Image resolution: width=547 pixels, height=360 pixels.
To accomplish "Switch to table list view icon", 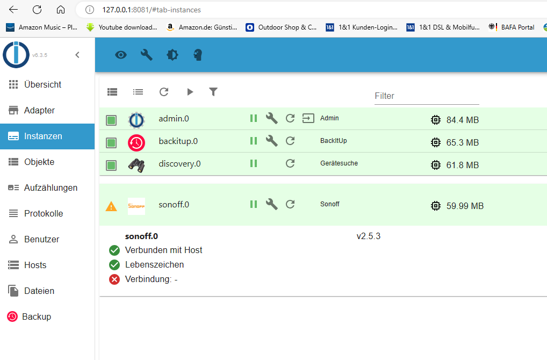I will pos(112,92).
